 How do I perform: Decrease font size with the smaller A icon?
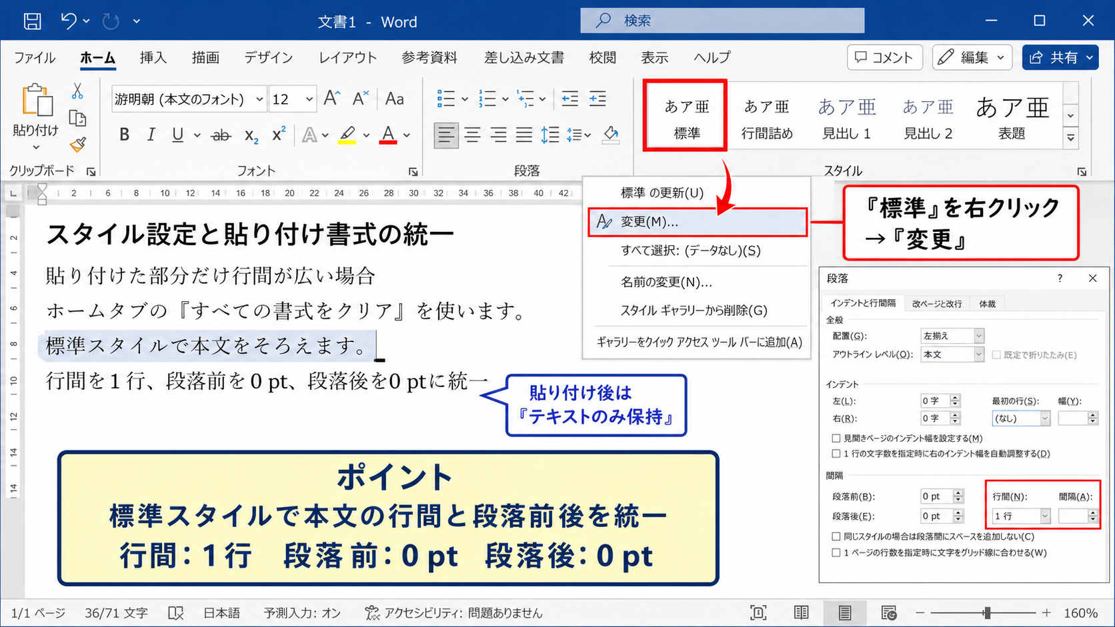click(x=360, y=99)
